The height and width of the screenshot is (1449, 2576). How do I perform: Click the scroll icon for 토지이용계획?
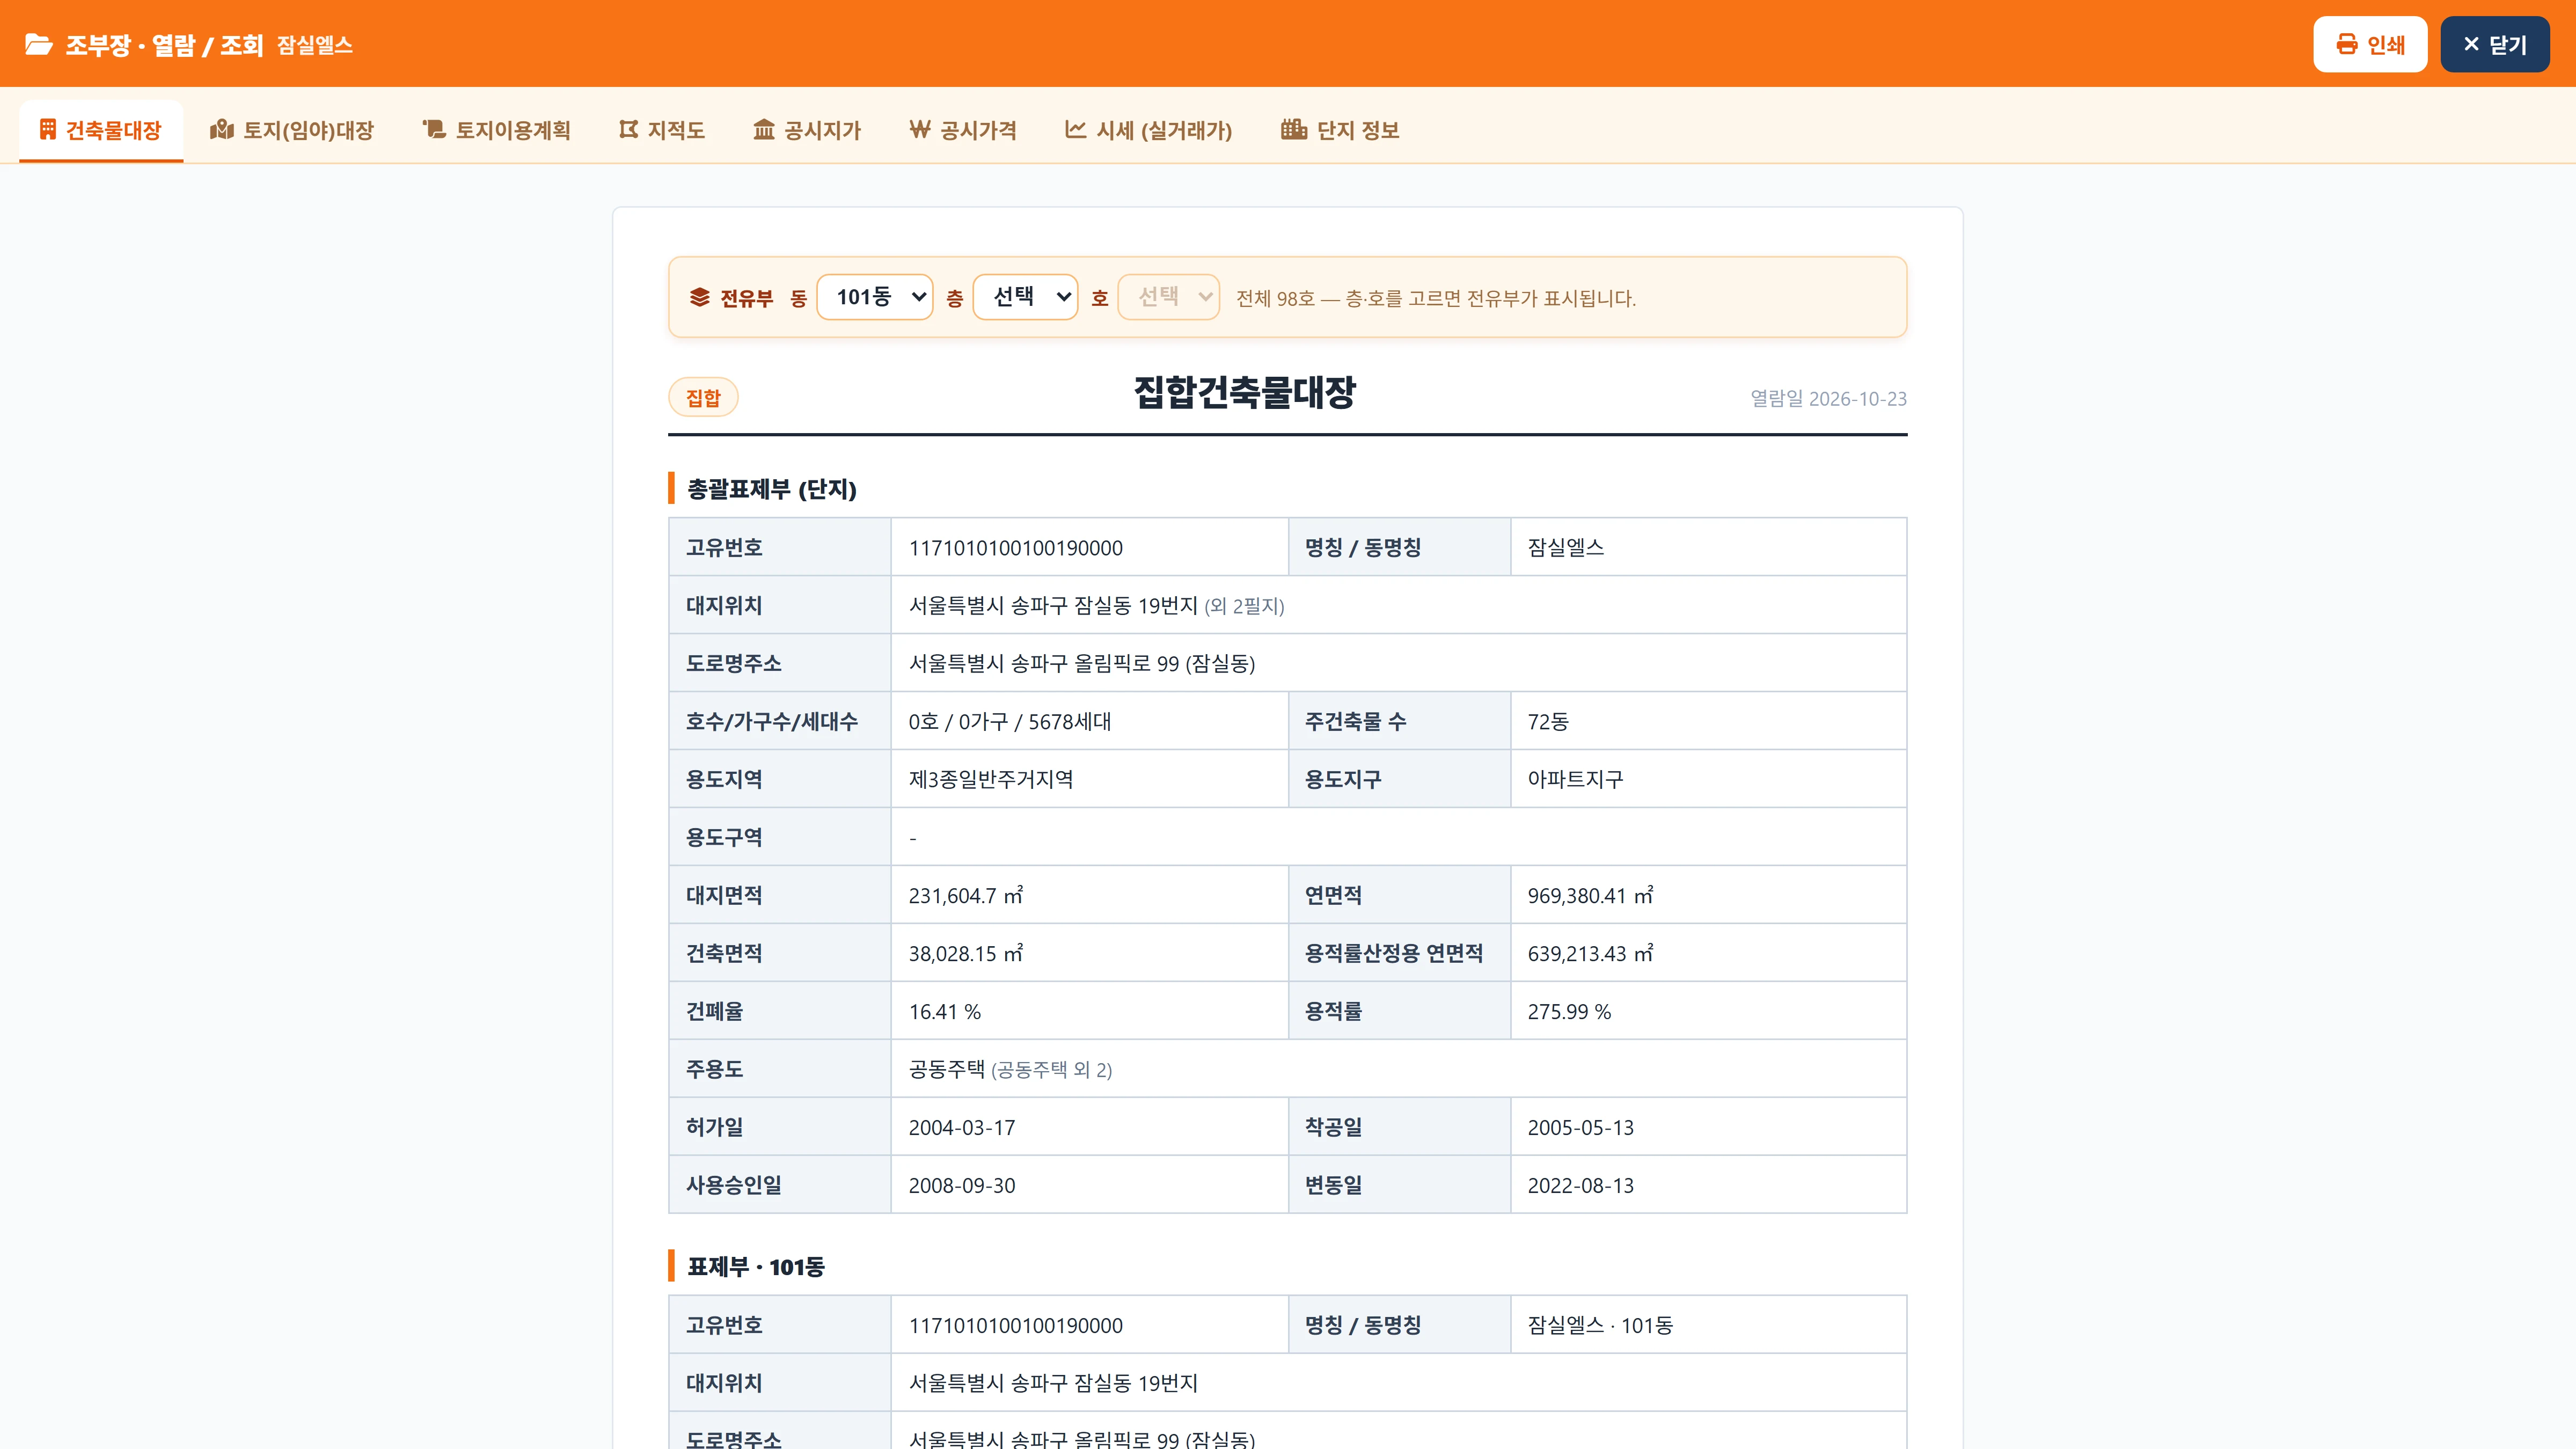[434, 129]
